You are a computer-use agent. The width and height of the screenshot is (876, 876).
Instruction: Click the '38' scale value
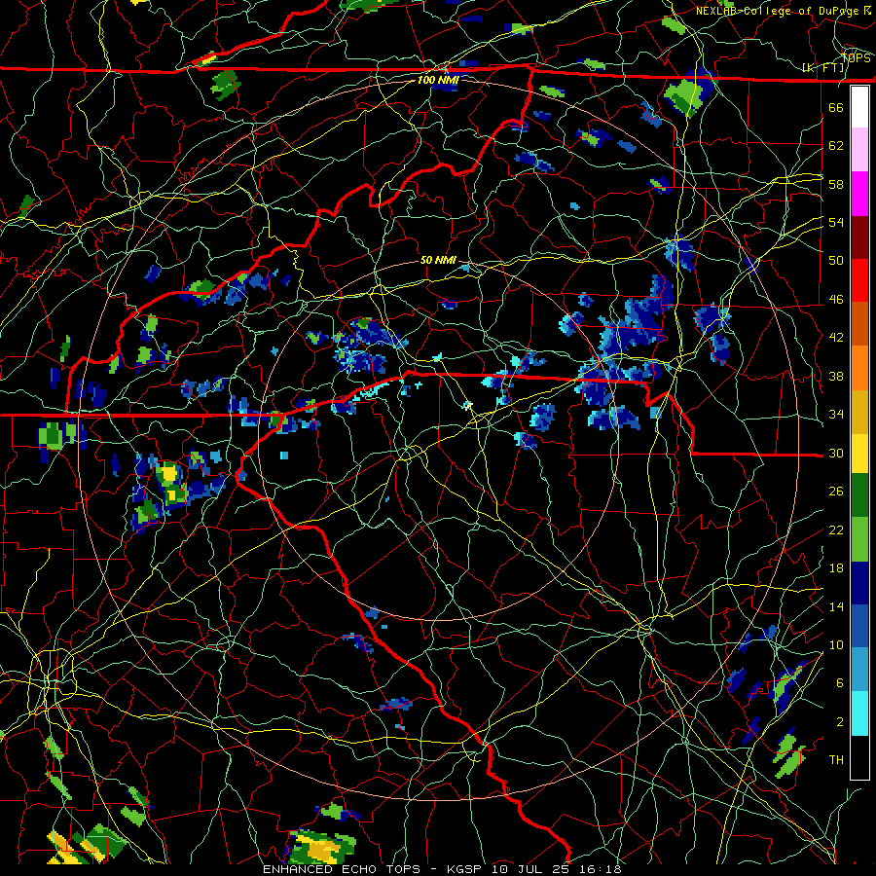click(836, 377)
